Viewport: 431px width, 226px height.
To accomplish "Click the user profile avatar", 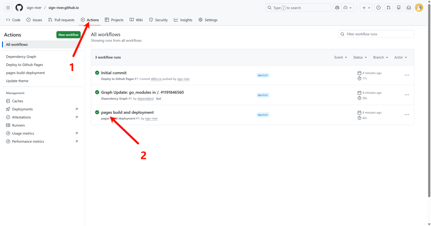I will pyautogui.click(x=419, y=7).
